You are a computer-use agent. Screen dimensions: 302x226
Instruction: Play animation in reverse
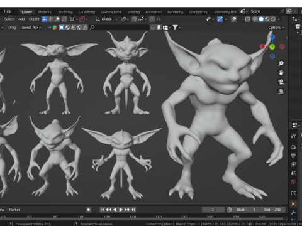click(x=115, y=210)
